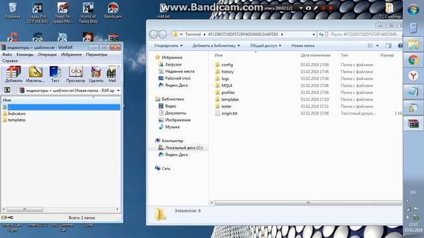Open the view options dropdown arrow in Explorer
The height and width of the screenshot is (238, 424).
coord(377,46)
